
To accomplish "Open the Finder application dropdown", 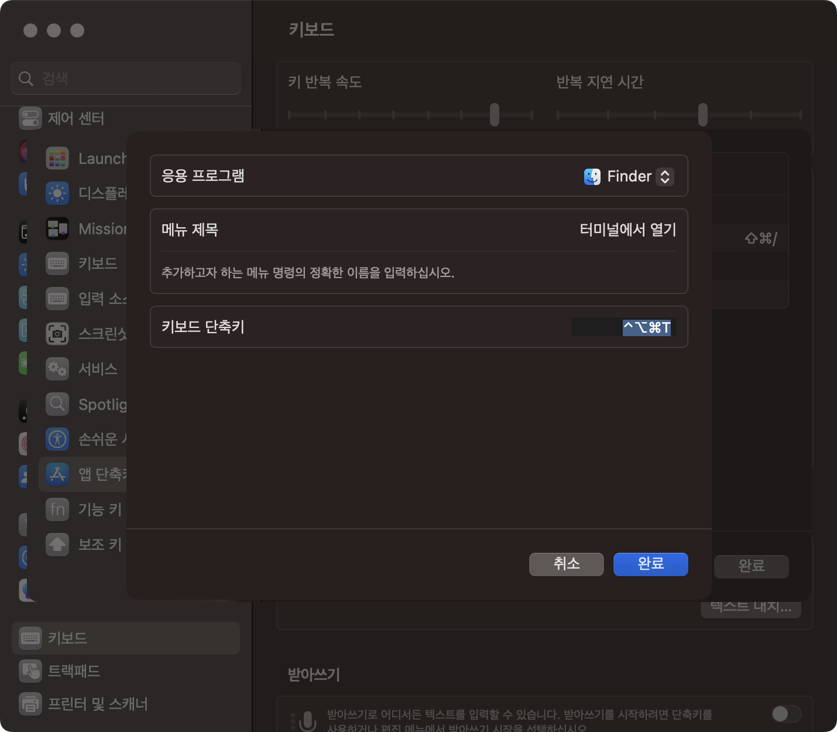I will coord(629,176).
